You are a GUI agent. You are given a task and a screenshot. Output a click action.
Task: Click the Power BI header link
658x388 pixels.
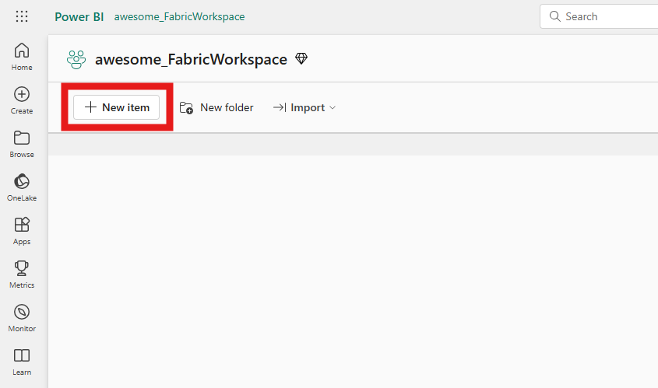[79, 17]
